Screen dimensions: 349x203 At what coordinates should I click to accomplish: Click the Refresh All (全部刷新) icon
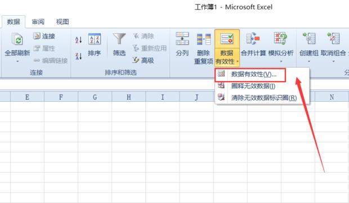[17, 39]
